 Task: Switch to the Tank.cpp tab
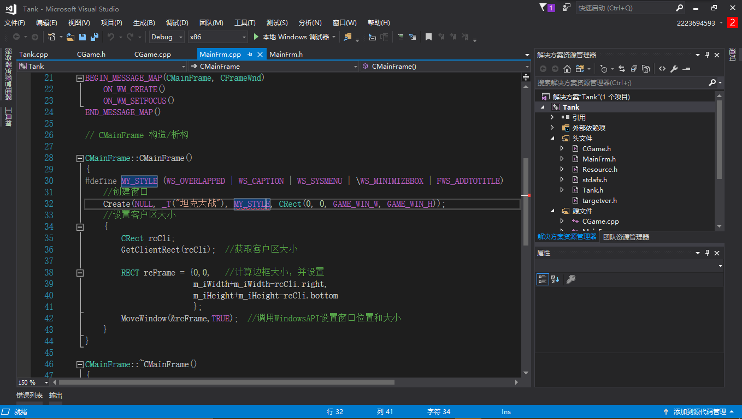click(x=34, y=55)
